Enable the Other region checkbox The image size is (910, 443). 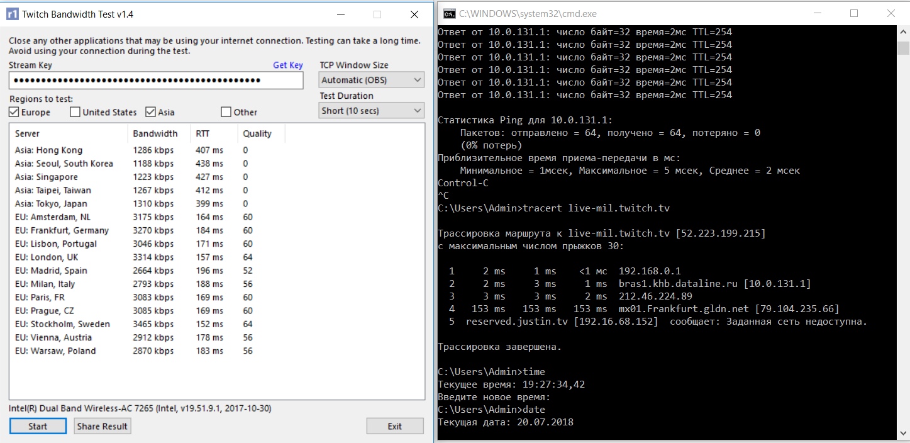click(226, 112)
